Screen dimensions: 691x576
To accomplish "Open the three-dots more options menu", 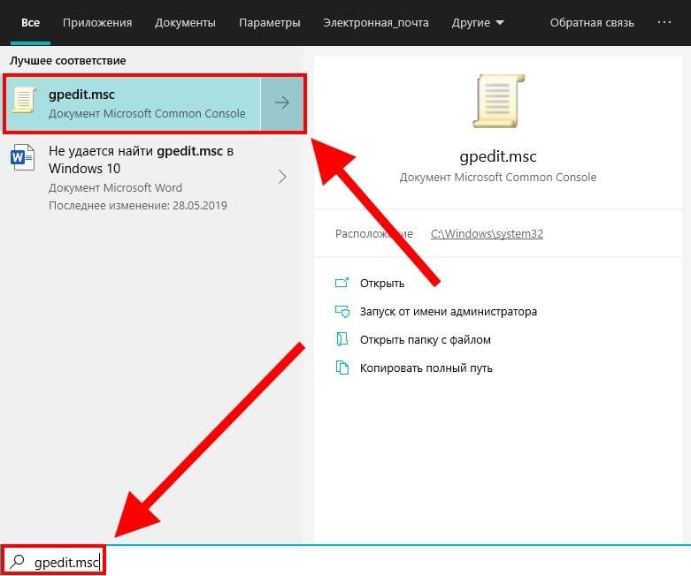I will (664, 22).
